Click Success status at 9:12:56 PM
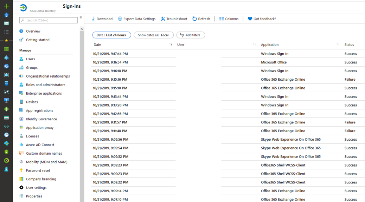This screenshot has height=202, width=365. coord(351,114)
